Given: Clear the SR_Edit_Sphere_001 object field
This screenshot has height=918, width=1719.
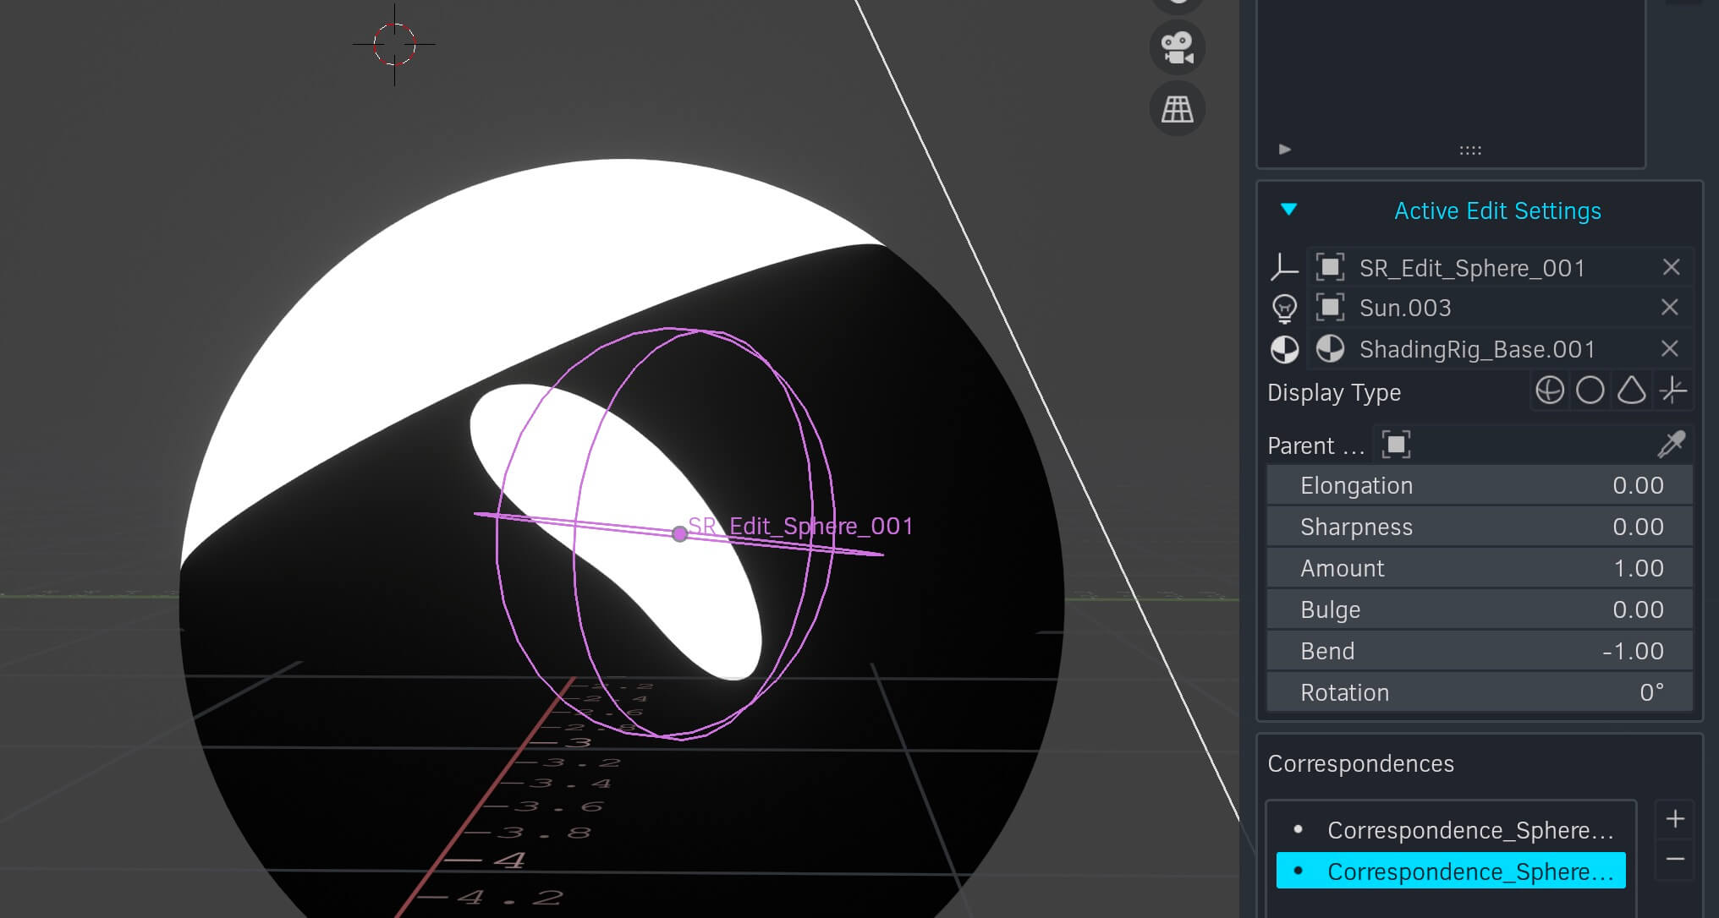Looking at the screenshot, I should [x=1671, y=267].
